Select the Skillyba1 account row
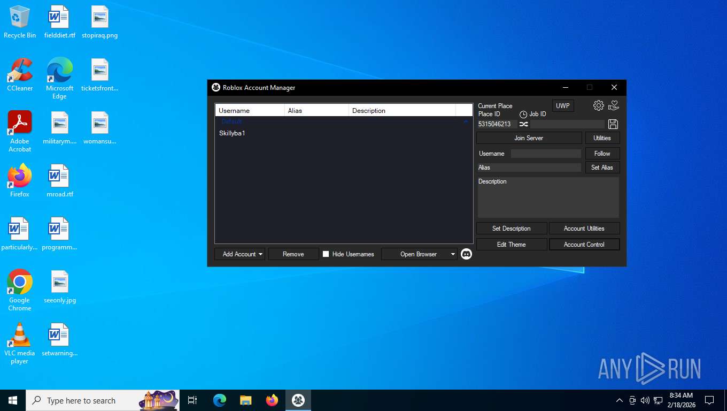 (x=343, y=133)
